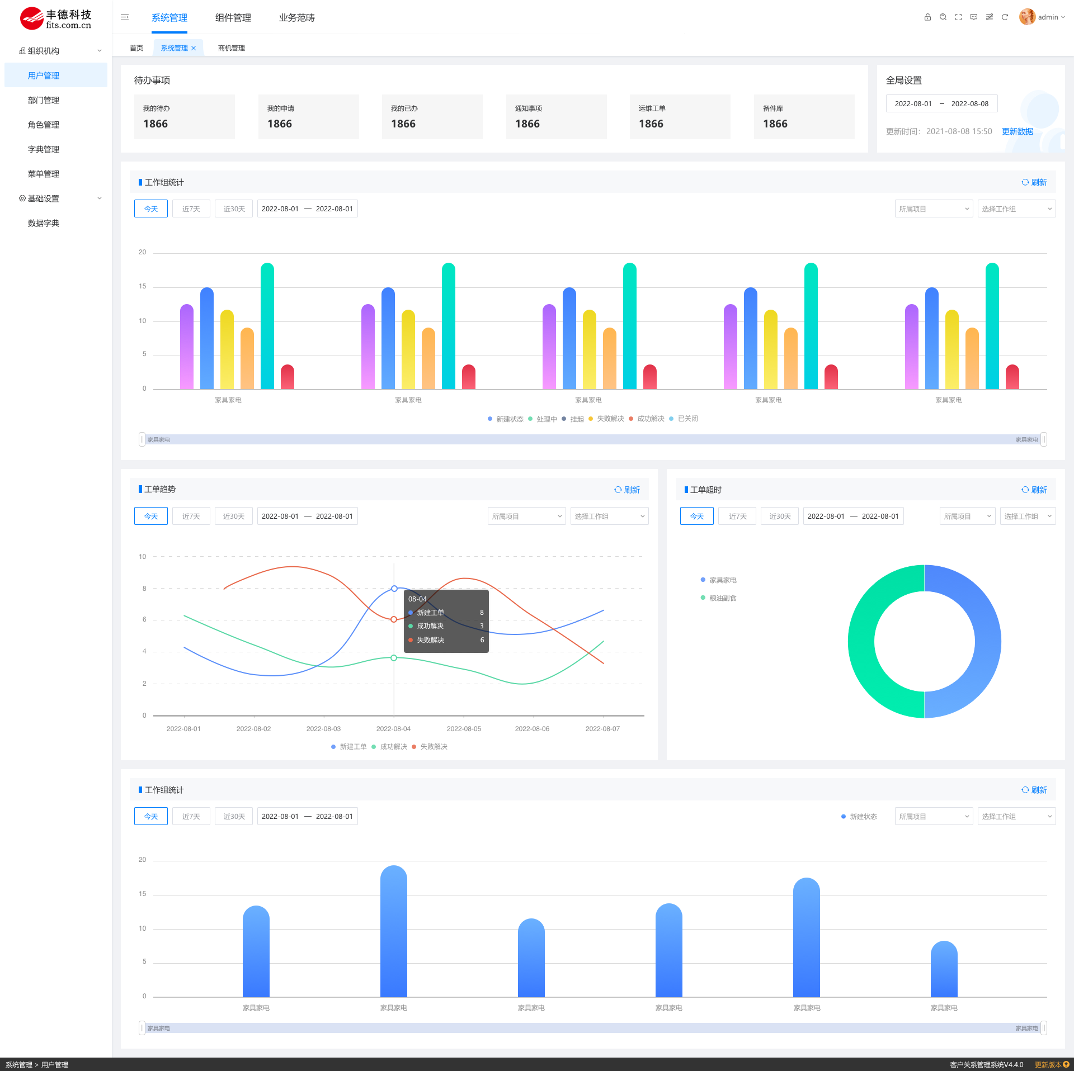Open the settings sliders icon in header
This screenshot has height=1071, width=1074.
[990, 17]
